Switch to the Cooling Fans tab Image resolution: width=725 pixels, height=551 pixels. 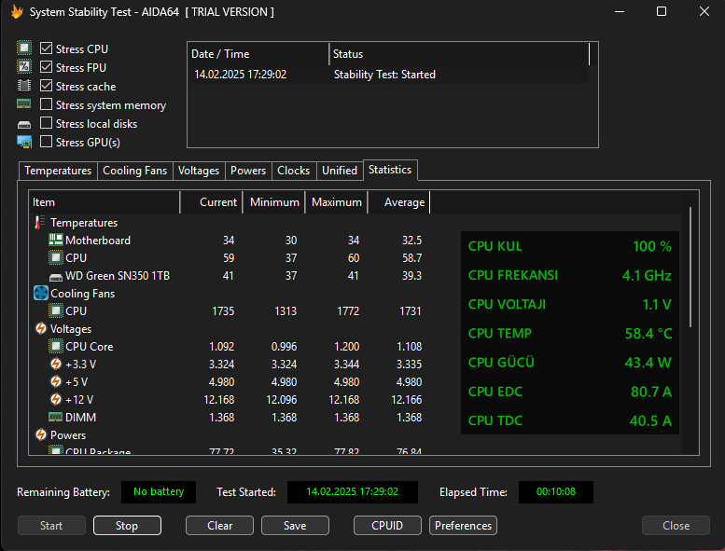tap(134, 171)
